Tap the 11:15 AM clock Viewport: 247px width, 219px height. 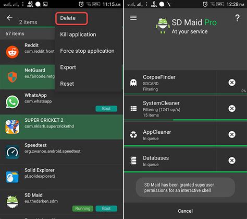pyautogui.click(x=112, y=4)
